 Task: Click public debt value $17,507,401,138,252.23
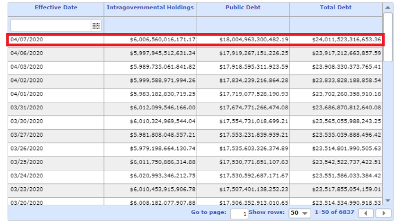pyautogui.click(x=254, y=189)
